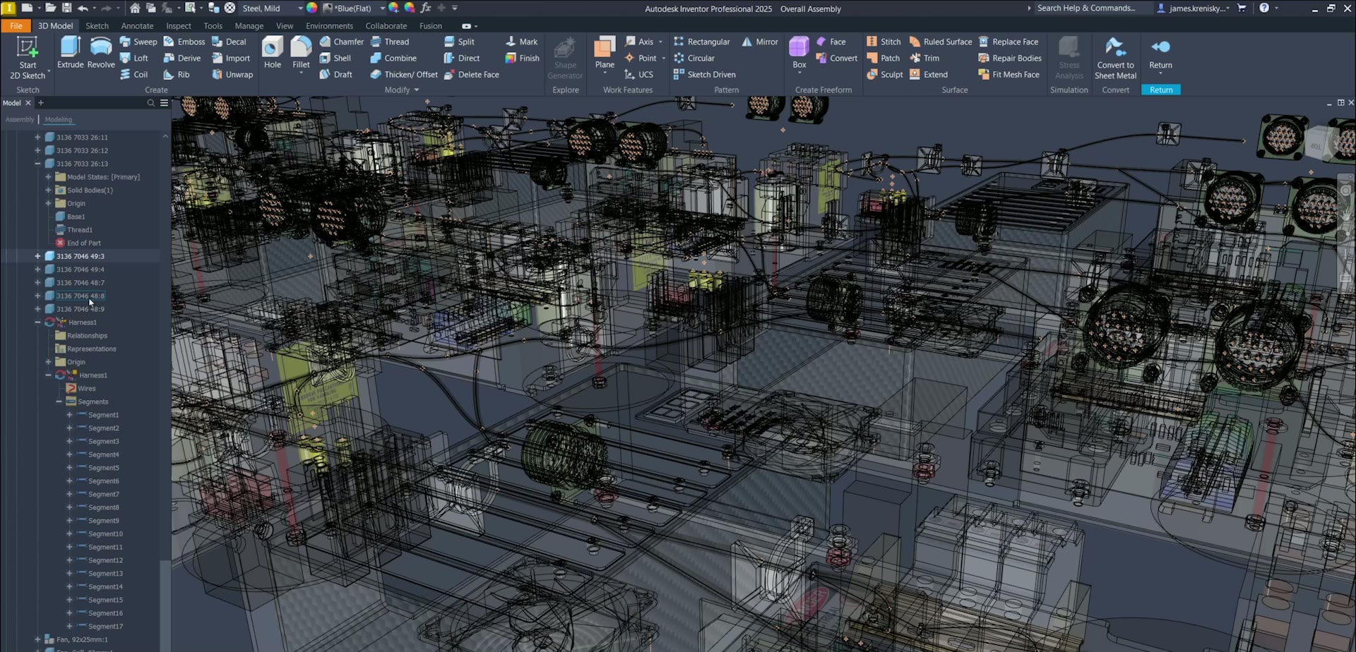
Task: Collapse the Segments folder
Action: [x=59, y=402]
